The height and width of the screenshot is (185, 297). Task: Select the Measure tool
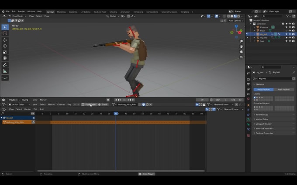click(x=5, y=71)
